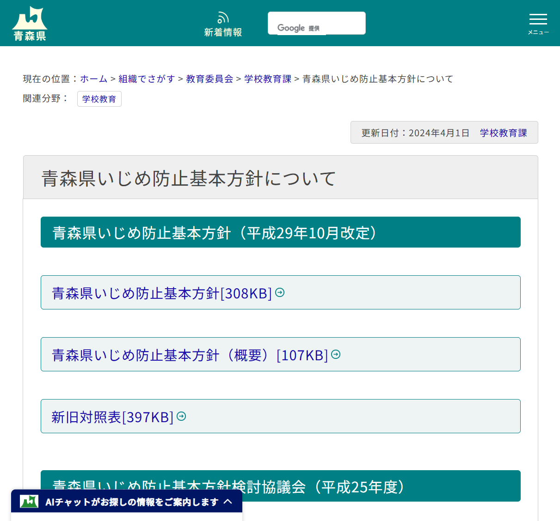Image resolution: width=560 pixels, height=521 pixels.
Task: Click the Google 提供 search branding
Action: coord(298,28)
